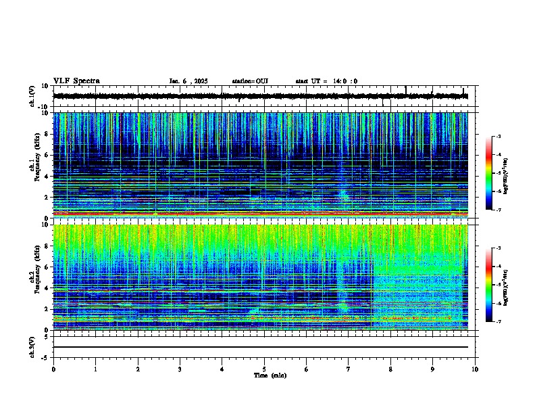Click time axis tick label '7'
Viewport: 535px width, 414px height.
coord(349,369)
